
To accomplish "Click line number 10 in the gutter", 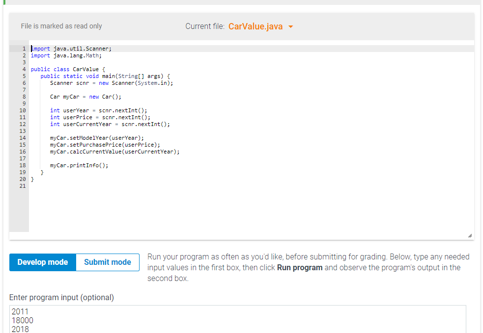I will tap(22, 110).
